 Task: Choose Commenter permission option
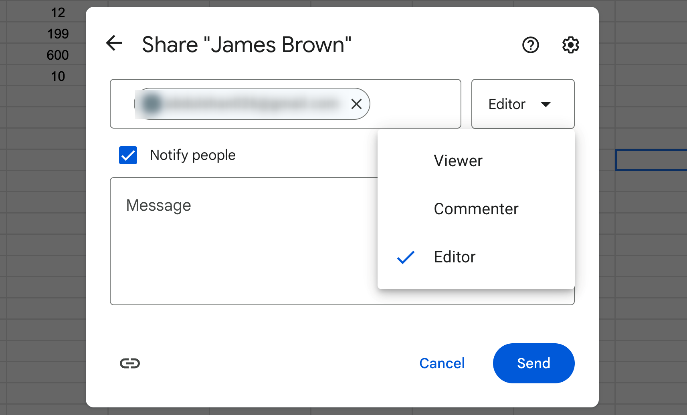tap(476, 209)
